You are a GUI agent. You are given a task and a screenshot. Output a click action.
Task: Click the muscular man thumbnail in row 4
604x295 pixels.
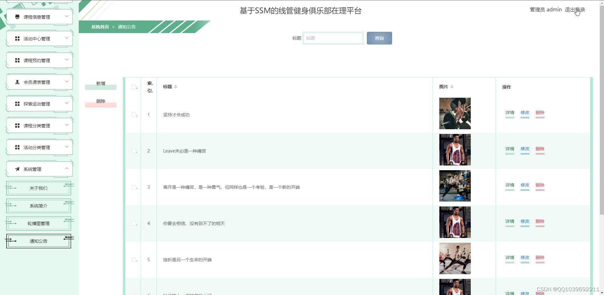[x=455, y=222]
